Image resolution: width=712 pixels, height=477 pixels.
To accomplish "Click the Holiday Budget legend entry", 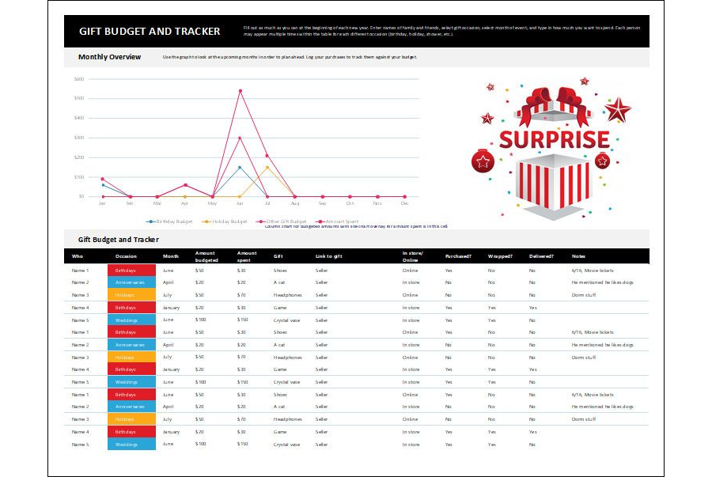I will (225, 221).
